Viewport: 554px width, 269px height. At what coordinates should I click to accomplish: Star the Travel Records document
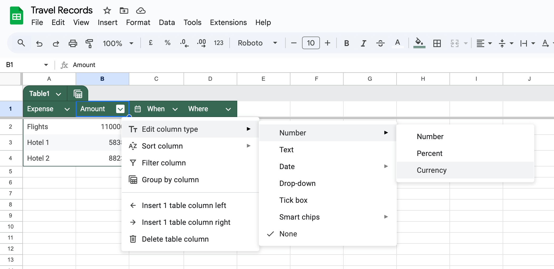coord(107,11)
